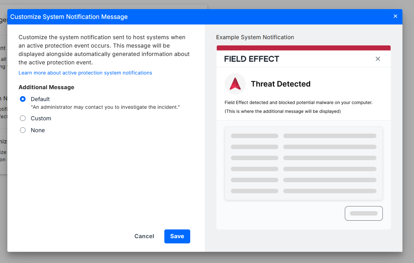Click the default message quote about administrator
The height and width of the screenshot is (263, 414).
pyautogui.click(x=105, y=107)
